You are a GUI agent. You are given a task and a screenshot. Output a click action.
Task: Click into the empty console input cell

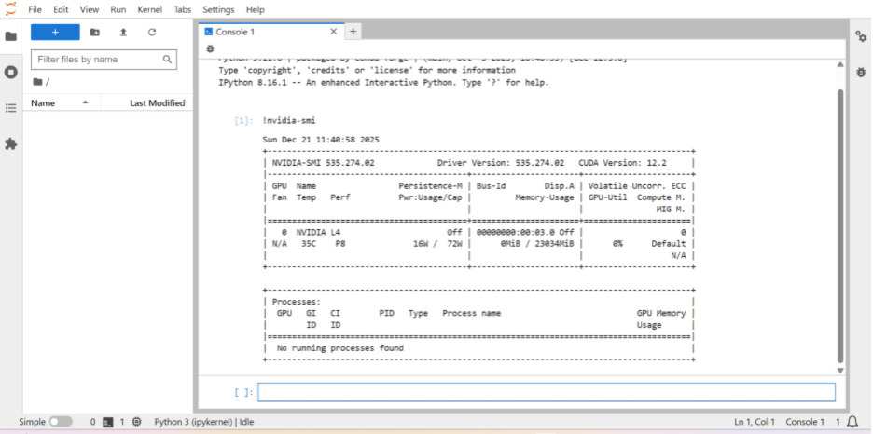coord(547,392)
